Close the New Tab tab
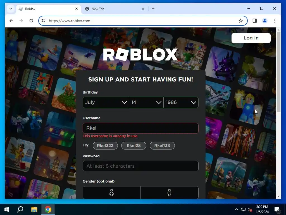Viewport: 286px width, 215px height. [x=143, y=9]
